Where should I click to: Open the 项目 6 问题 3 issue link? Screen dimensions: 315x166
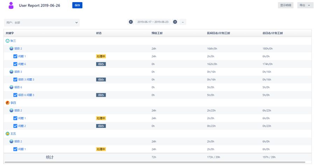pos(26,95)
